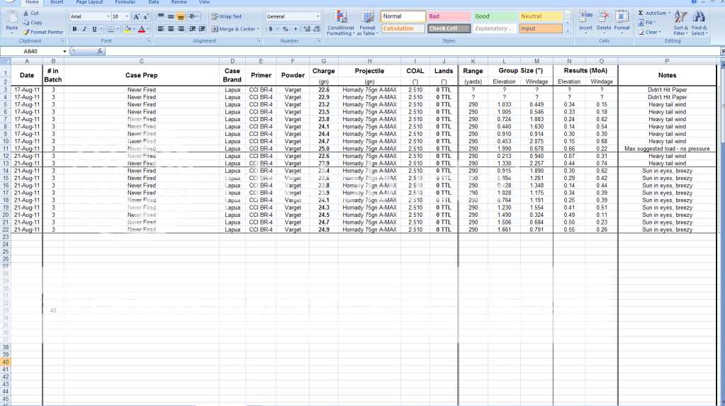Apply the Calculation cell style
Viewport: 725px width, 406px height.
click(x=403, y=28)
